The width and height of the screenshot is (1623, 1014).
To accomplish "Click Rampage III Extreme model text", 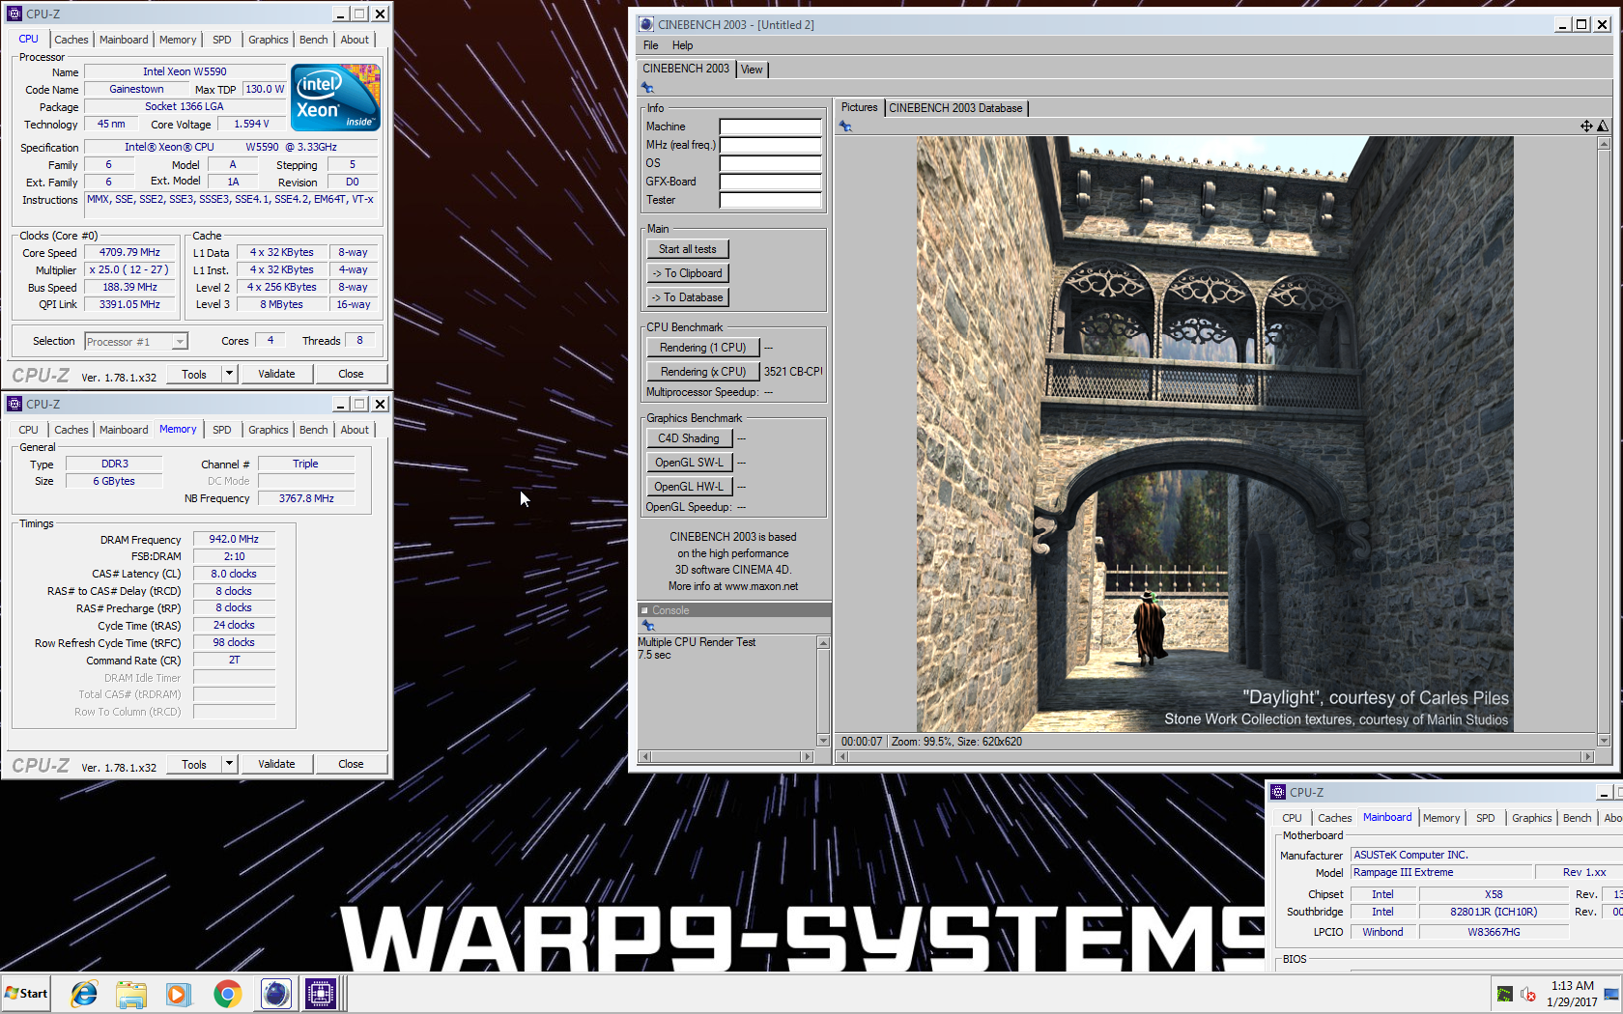I will coord(1403,873).
